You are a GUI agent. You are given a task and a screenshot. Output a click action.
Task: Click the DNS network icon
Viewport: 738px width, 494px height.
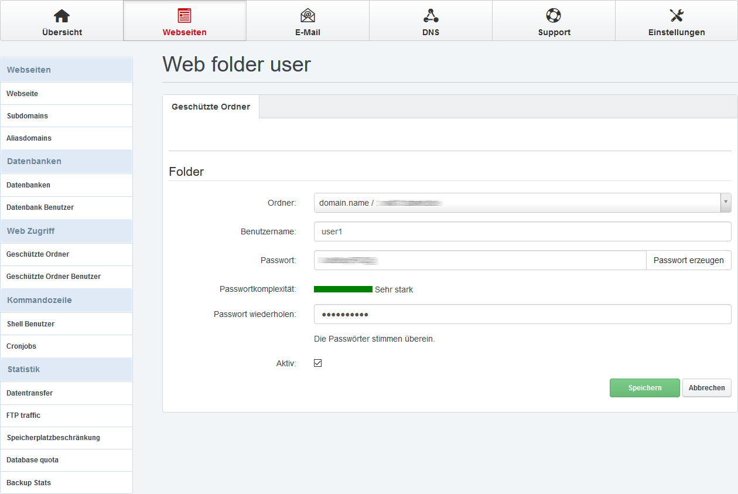pyautogui.click(x=430, y=16)
